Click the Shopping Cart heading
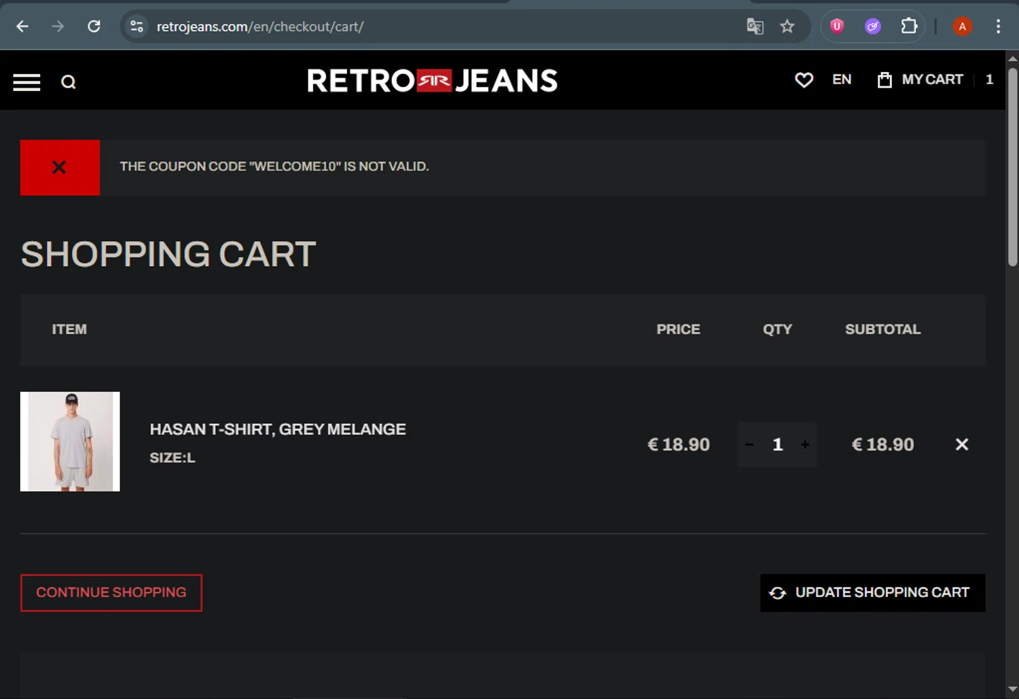1019x699 pixels. pyautogui.click(x=168, y=255)
